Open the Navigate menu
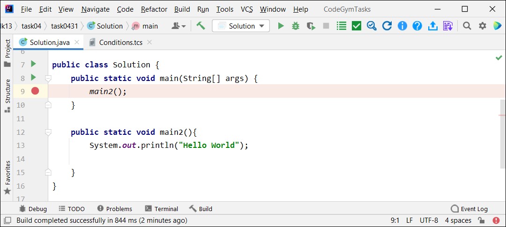The width and height of the screenshot is (506, 227). tap(95, 9)
